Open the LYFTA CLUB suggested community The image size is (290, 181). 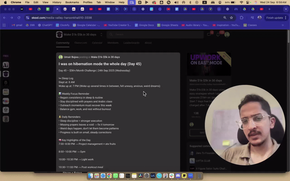tap(200, 161)
